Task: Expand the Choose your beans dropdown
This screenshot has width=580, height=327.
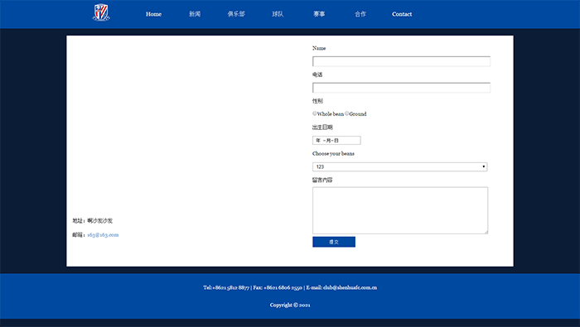Action: [x=400, y=166]
